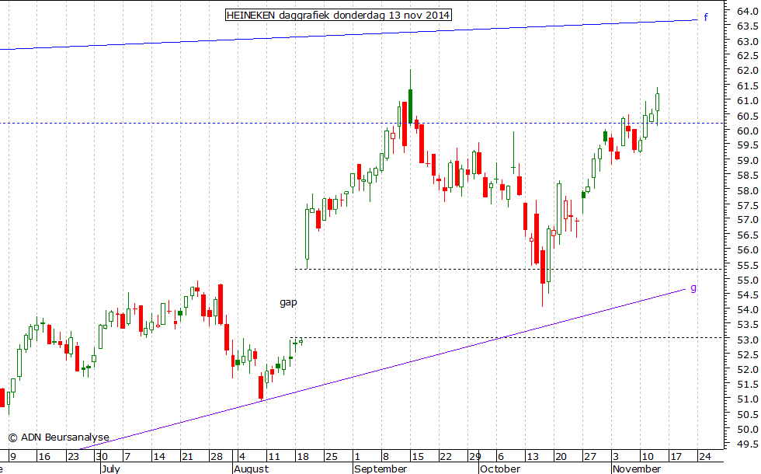Select the date label 22 on the time axis
The height and width of the screenshot is (474, 761).
click(x=446, y=457)
